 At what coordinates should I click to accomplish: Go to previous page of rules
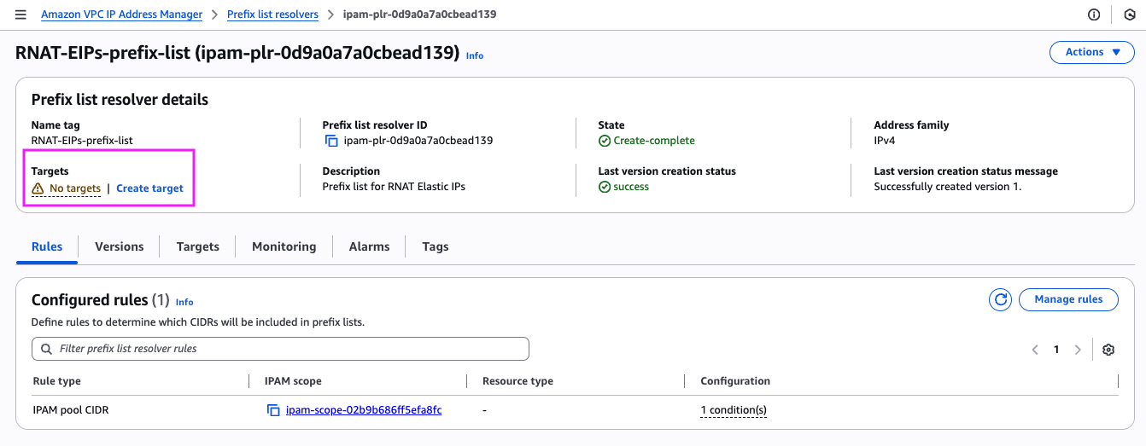click(x=1035, y=350)
